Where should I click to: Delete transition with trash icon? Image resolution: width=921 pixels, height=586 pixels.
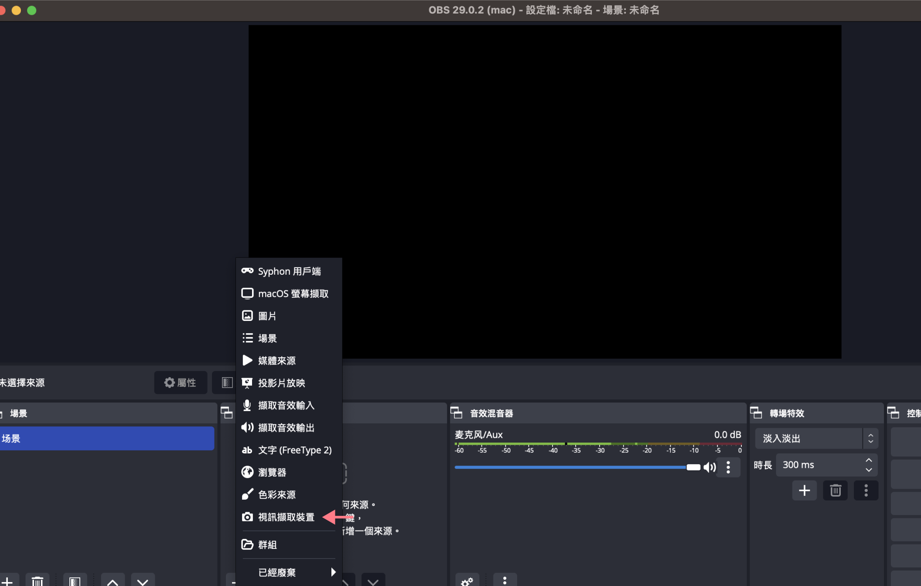835,491
